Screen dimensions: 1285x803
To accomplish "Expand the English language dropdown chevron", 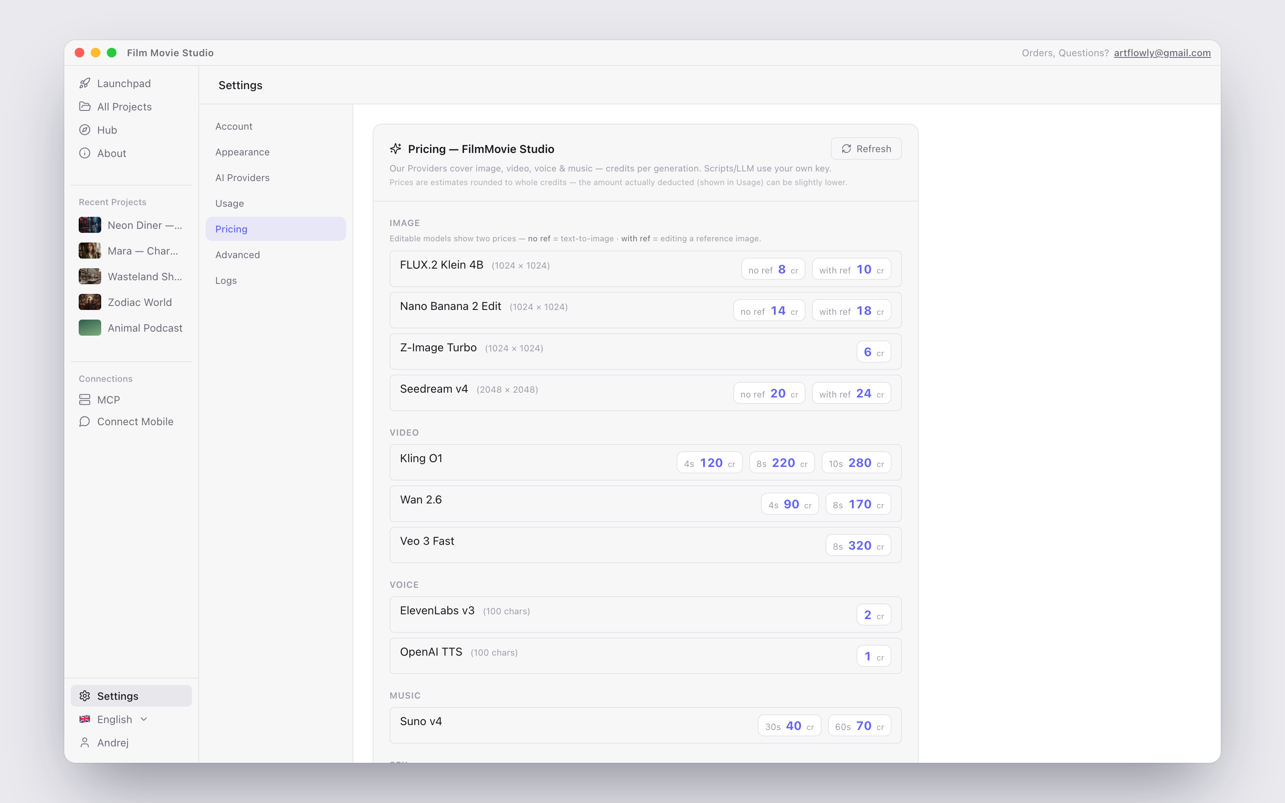I will [x=144, y=719].
